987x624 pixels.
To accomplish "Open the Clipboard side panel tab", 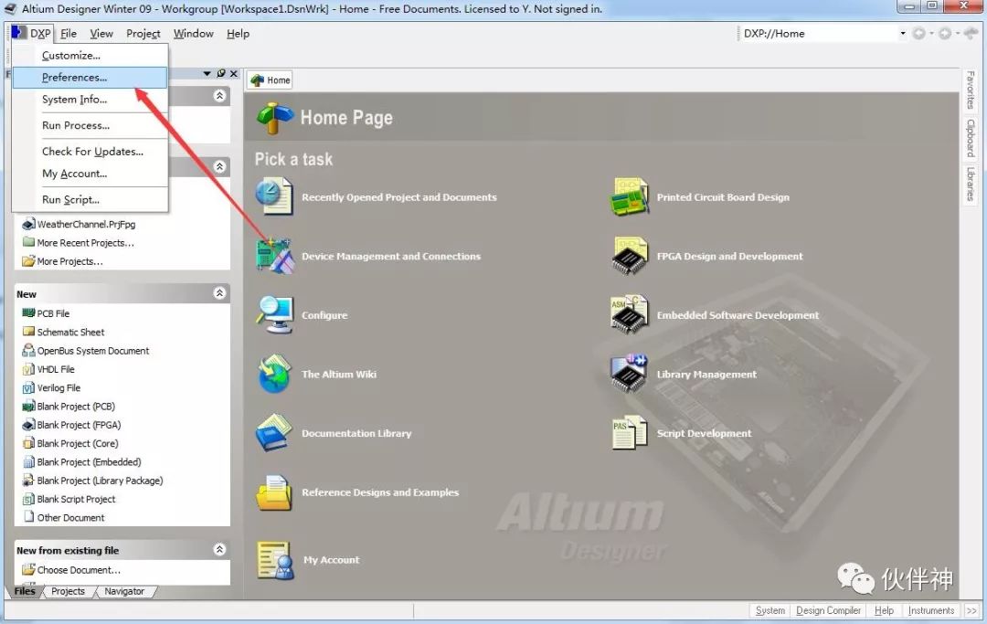I will (971, 138).
